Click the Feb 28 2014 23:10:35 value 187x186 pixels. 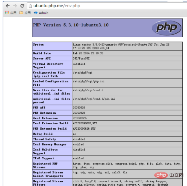coord(88,53)
